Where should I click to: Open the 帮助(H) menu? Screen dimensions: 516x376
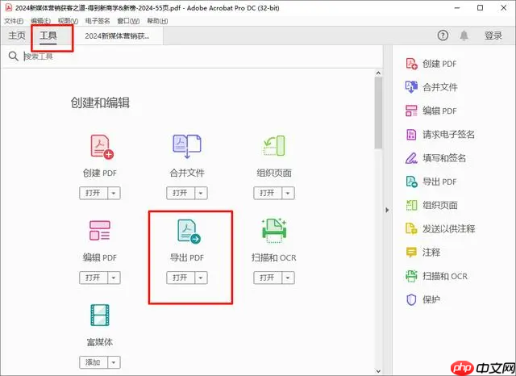point(157,21)
